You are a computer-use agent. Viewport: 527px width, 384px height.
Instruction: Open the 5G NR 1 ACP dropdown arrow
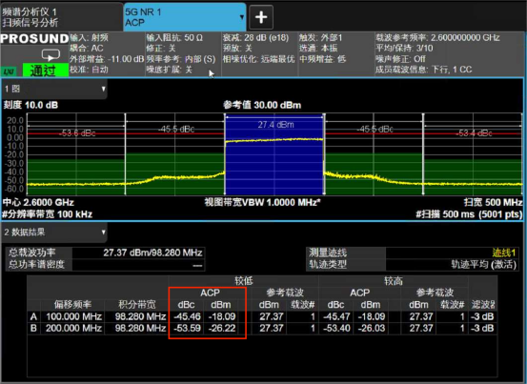click(242, 17)
